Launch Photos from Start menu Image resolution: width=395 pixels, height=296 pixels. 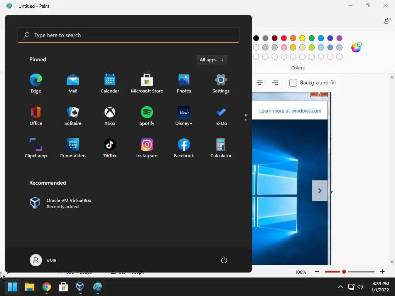click(184, 84)
